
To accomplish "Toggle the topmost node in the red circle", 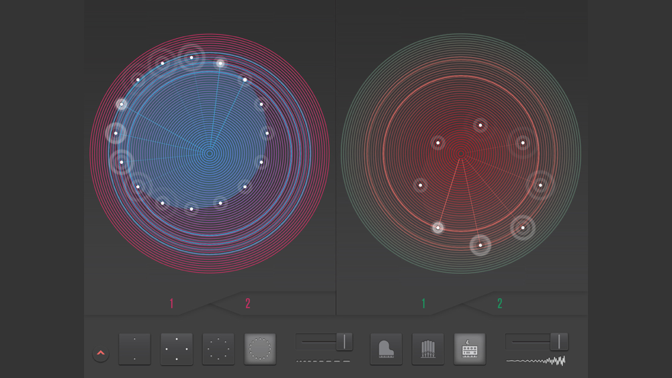I will pyautogui.click(x=480, y=126).
